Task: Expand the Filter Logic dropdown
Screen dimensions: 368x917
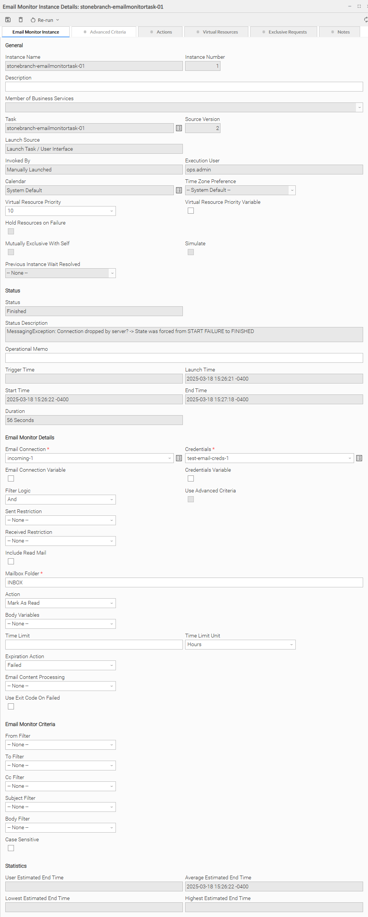Action: pos(60,500)
